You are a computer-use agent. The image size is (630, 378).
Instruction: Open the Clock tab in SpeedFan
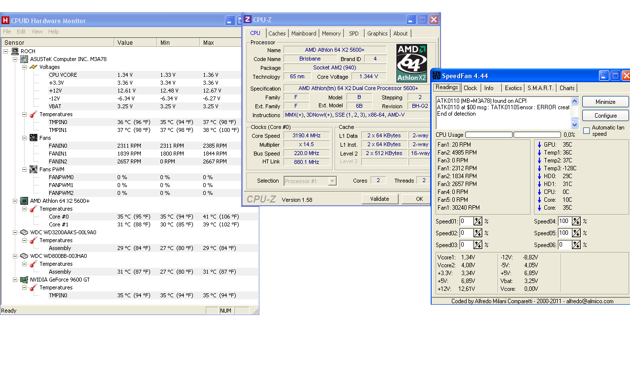click(x=471, y=88)
